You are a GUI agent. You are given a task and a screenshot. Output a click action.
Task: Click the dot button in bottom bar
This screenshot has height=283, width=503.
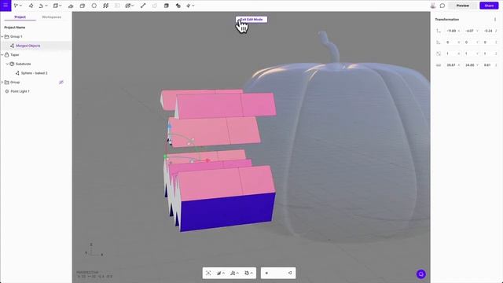[266, 273]
